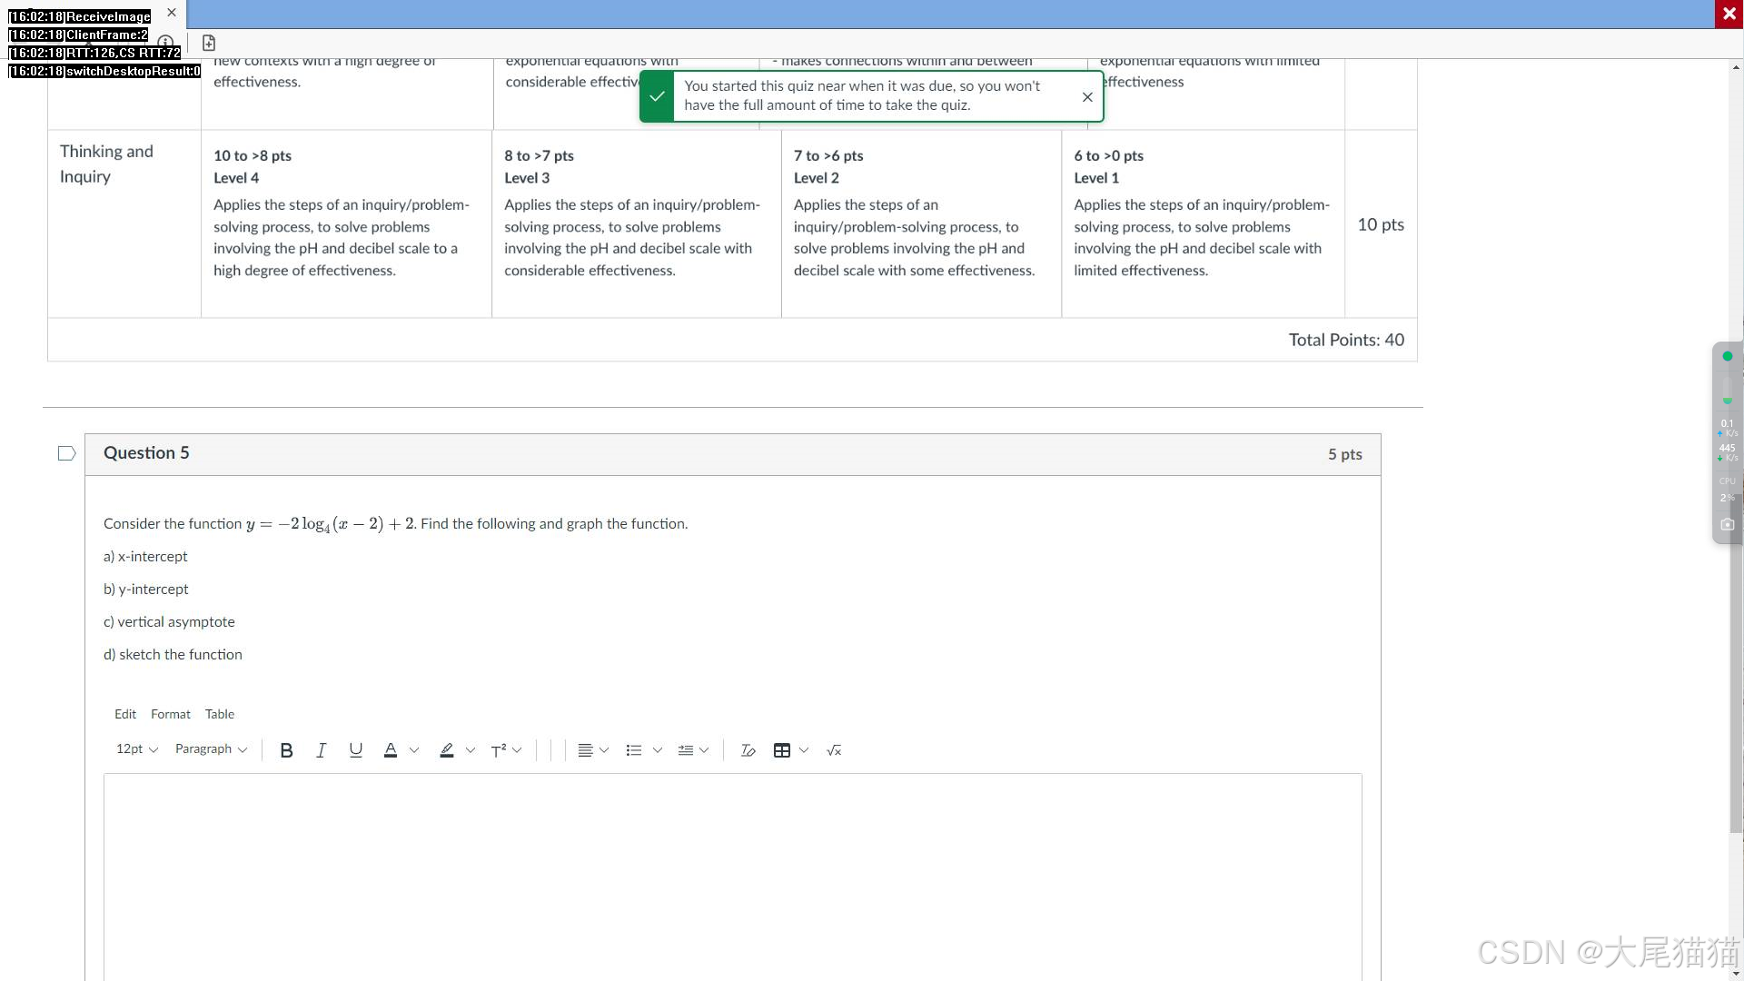This screenshot has height=981, width=1744.
Task: Open the Format menu of editor
Action: coord(170,715)
